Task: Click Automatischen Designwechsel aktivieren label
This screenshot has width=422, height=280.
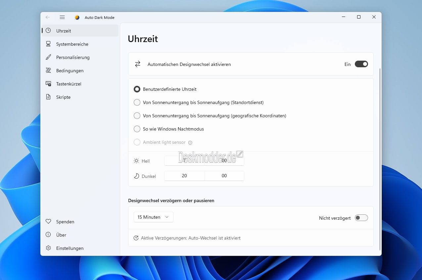Action: (x=189, y=64)
